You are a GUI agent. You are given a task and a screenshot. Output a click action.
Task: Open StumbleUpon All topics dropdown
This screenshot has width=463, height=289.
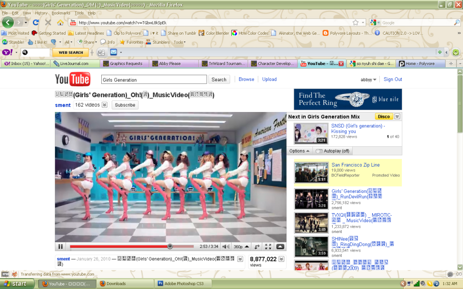pyautogui.click(x=69, y=42)
